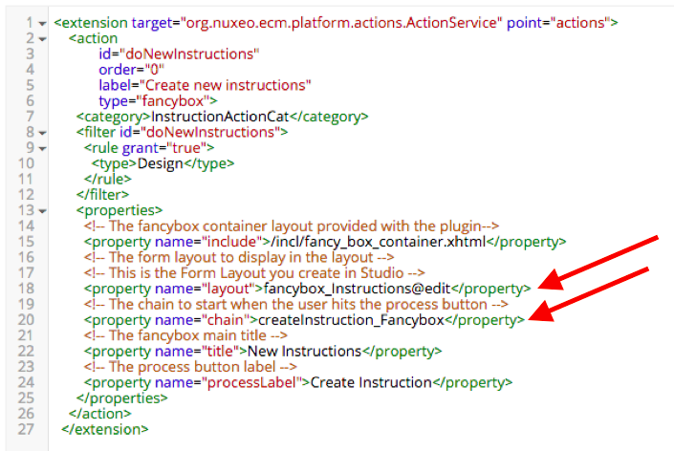Collapse the extension element fold arrow on line 1
This screenshot has height=451, width=674.
pos(42,24)
